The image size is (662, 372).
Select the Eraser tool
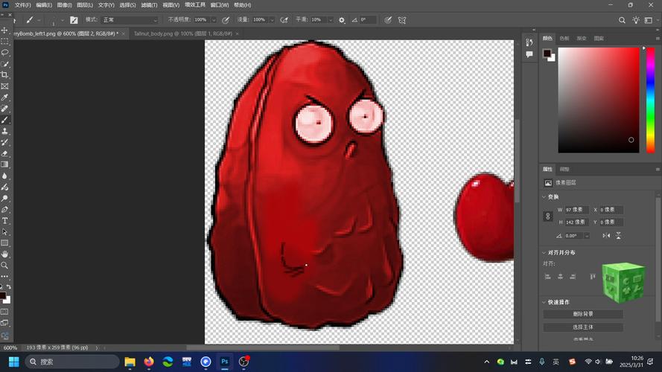[x=4, y=153]
